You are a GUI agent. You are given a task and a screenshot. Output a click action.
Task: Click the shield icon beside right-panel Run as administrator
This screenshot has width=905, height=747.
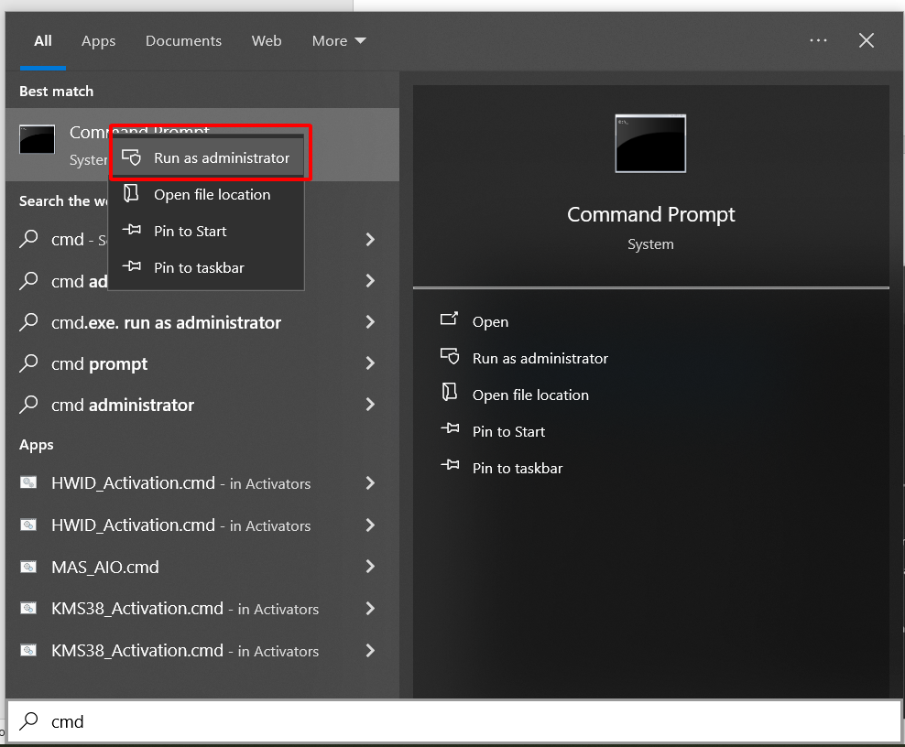[449, 357]
